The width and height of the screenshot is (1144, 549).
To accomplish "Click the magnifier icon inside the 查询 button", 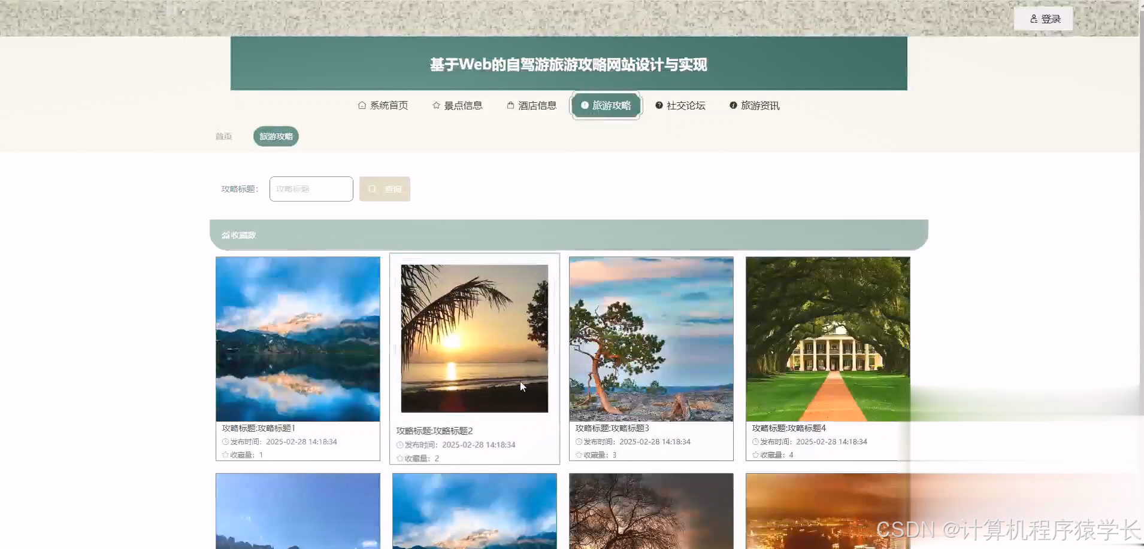I will click(371, 188).
